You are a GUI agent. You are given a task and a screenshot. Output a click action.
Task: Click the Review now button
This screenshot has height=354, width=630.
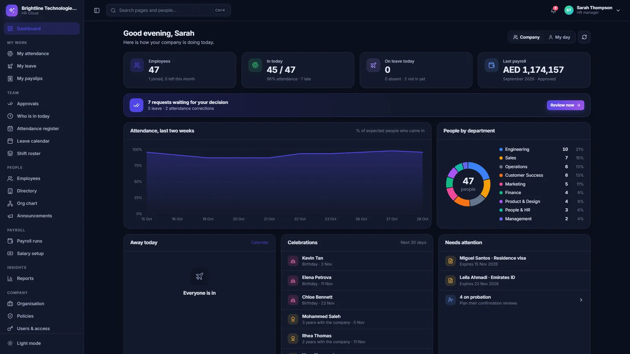pos(565,105)
